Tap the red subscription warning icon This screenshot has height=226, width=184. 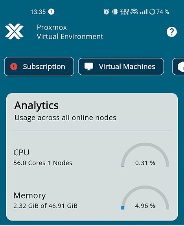pyautogui.click(x=14, y=66)
